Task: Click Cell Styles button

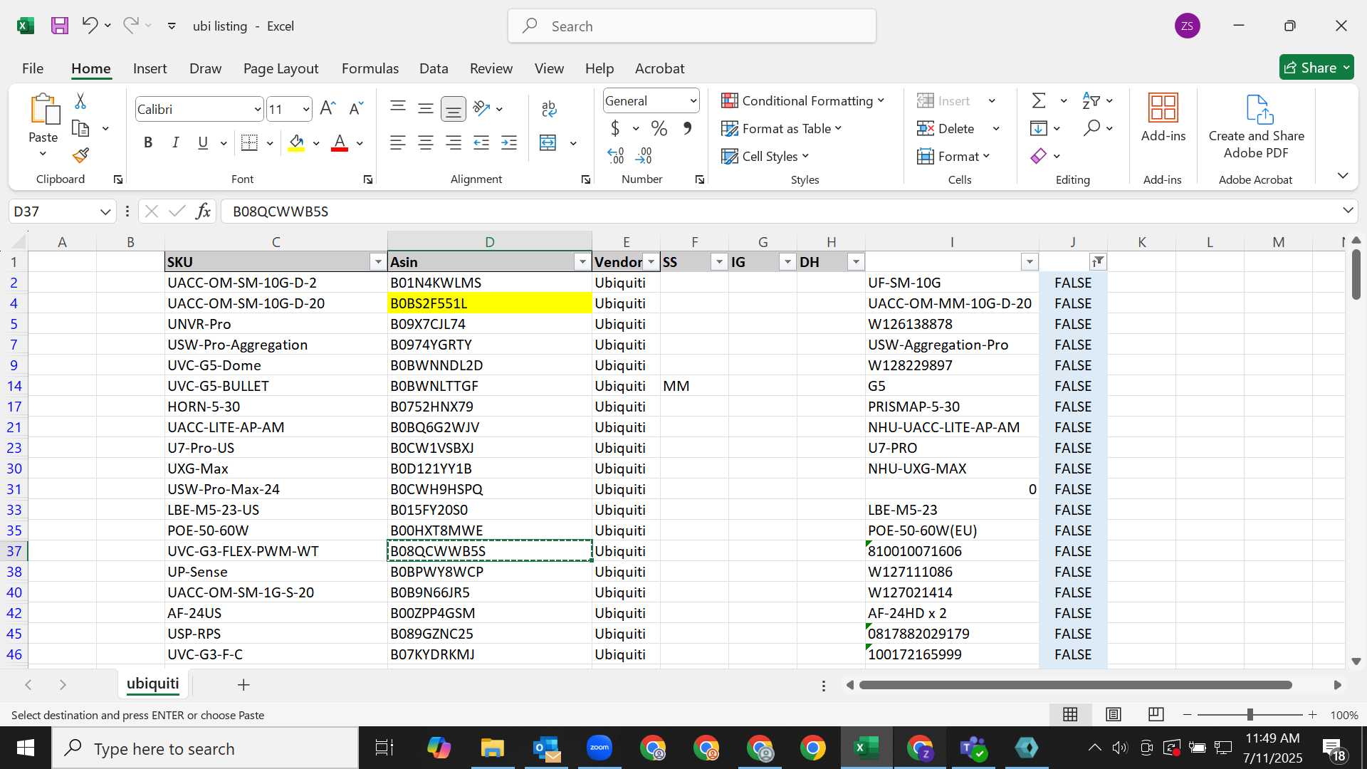Action: pyautogui.click(x=765, y=156)
